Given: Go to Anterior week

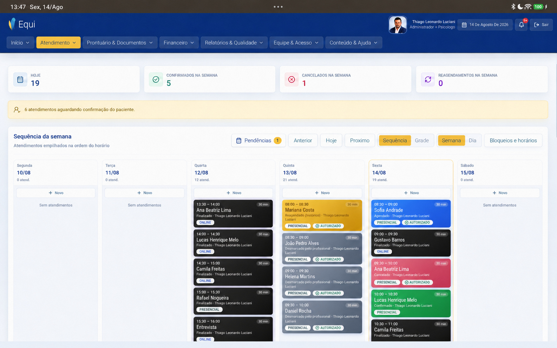Looking at the screenshot, I should tap(303, 140).
